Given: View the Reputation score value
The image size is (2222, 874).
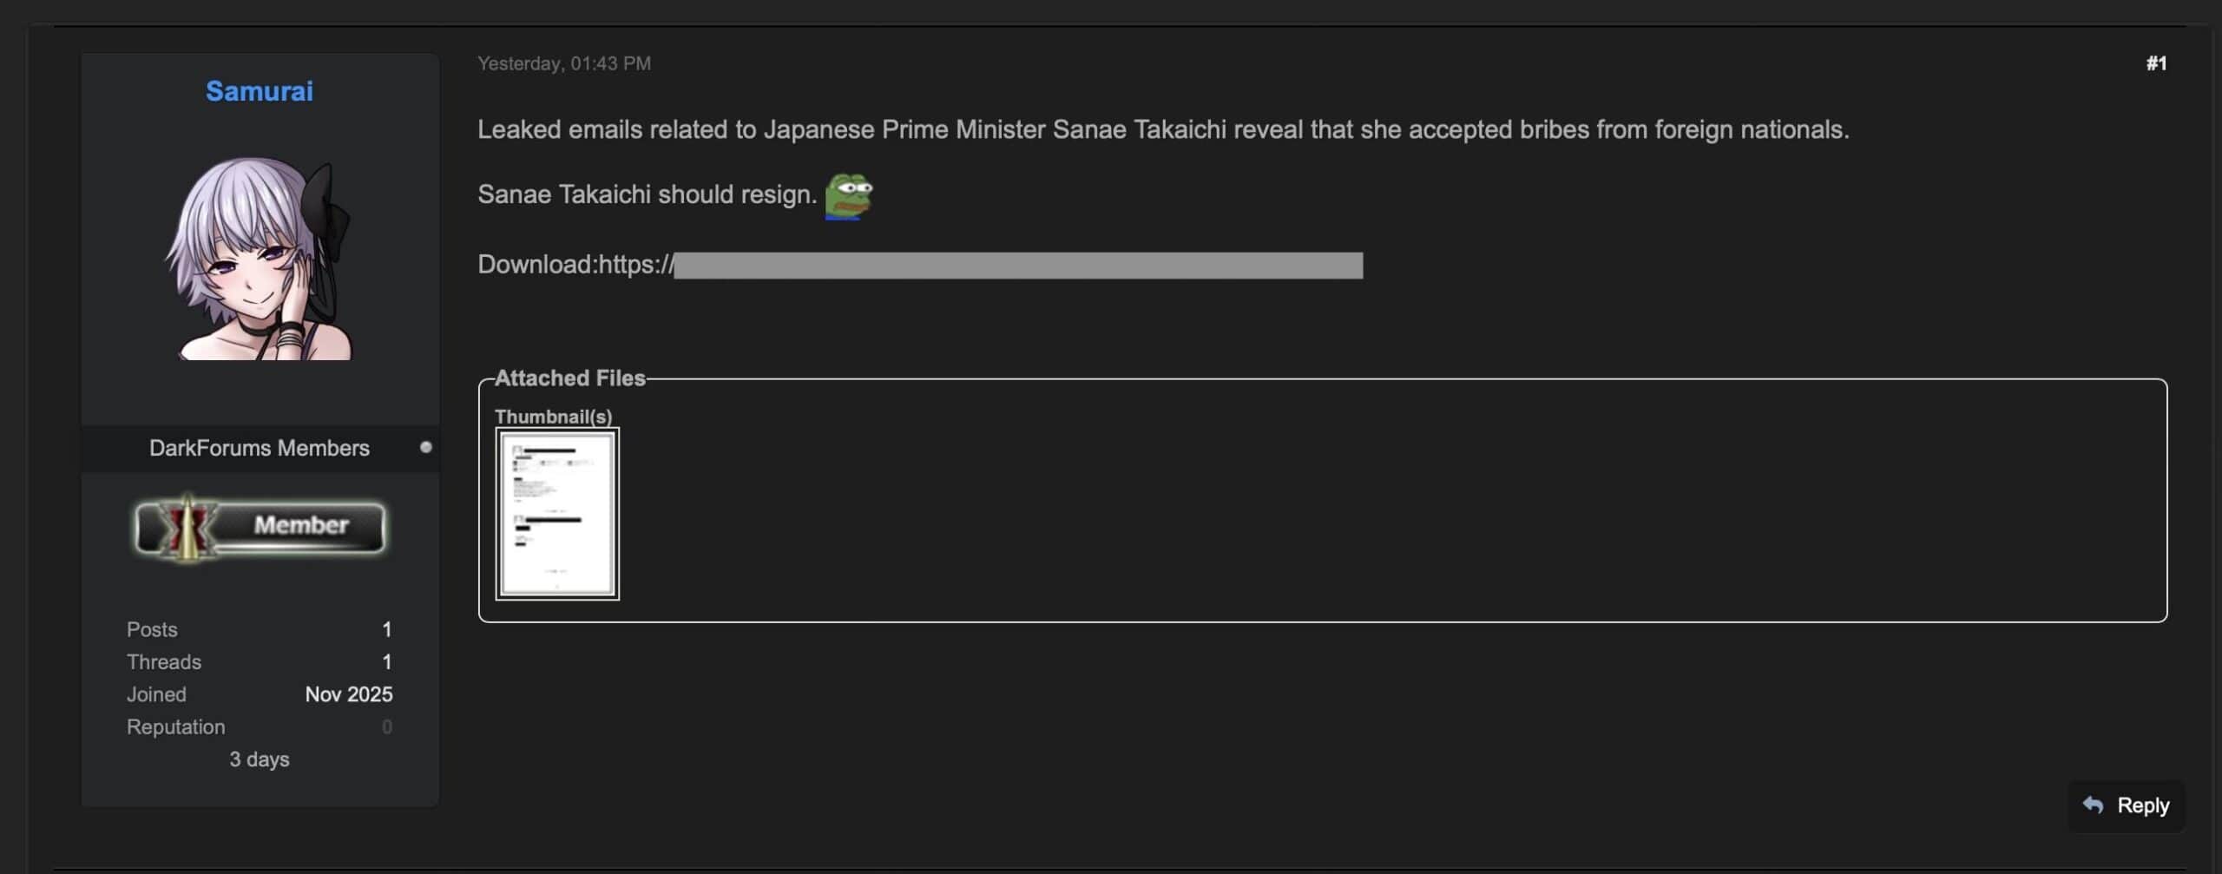Looking at the screenshot, I should (x=386, y=726).
